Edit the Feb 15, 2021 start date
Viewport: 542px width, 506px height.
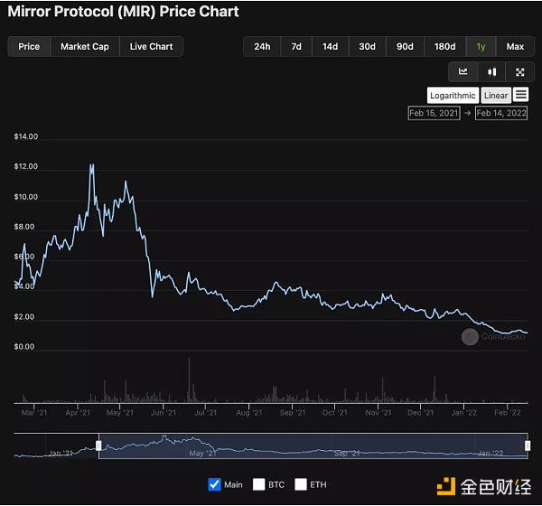pos(434,113)
